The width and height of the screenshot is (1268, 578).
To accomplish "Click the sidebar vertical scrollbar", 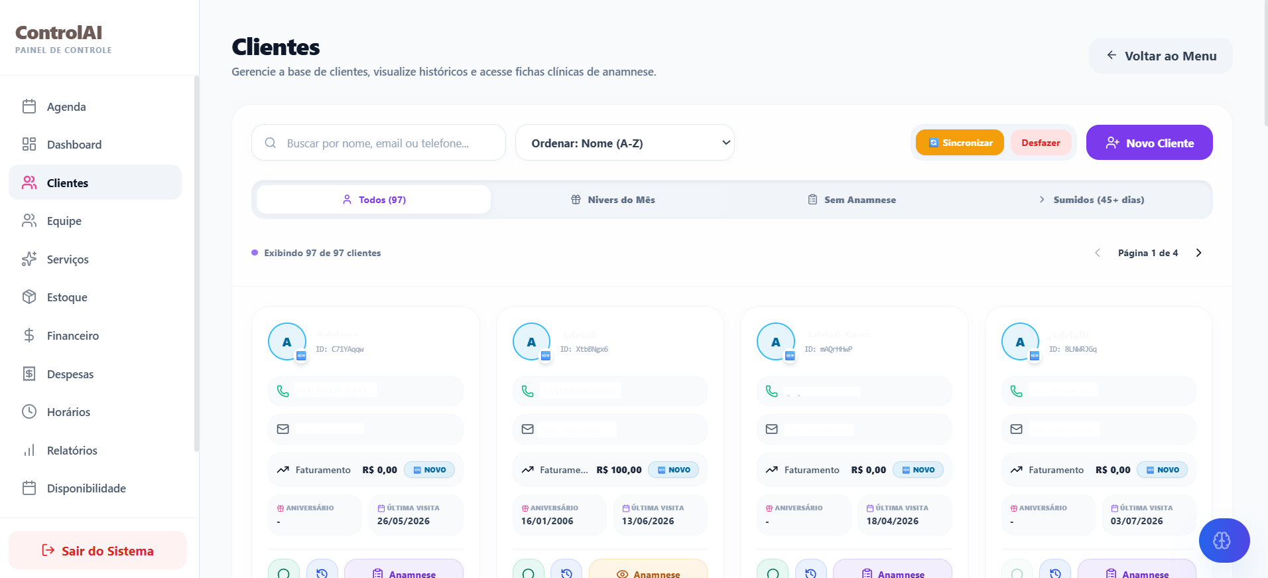I will [x=196, y=264].
